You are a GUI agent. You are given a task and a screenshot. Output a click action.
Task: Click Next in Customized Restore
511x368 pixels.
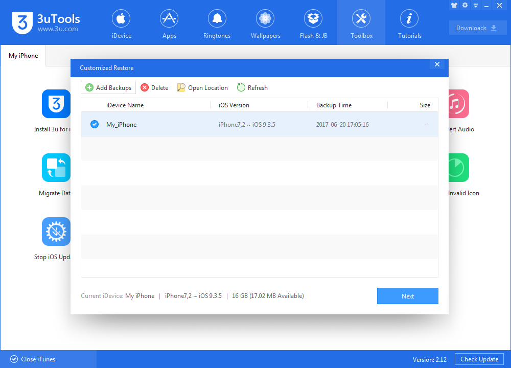click(407, 296)
